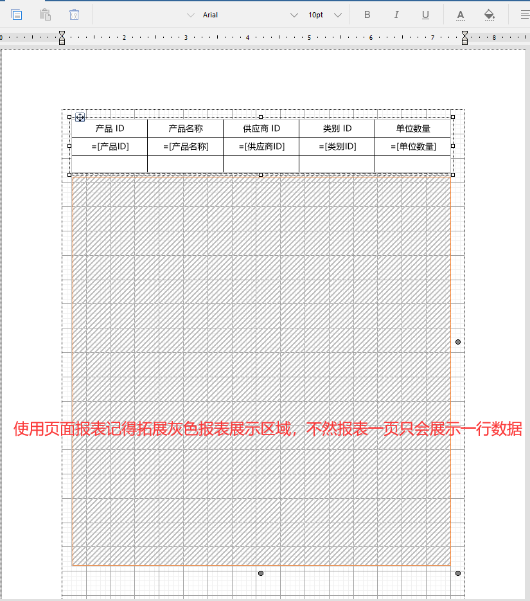Click the table's bottom-center resize handle
This screenshot has width=530, height=601.
(261, 175)
